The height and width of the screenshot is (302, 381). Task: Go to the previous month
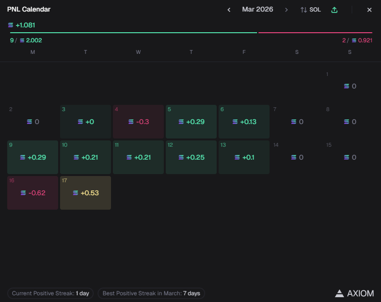coord(229,10)
